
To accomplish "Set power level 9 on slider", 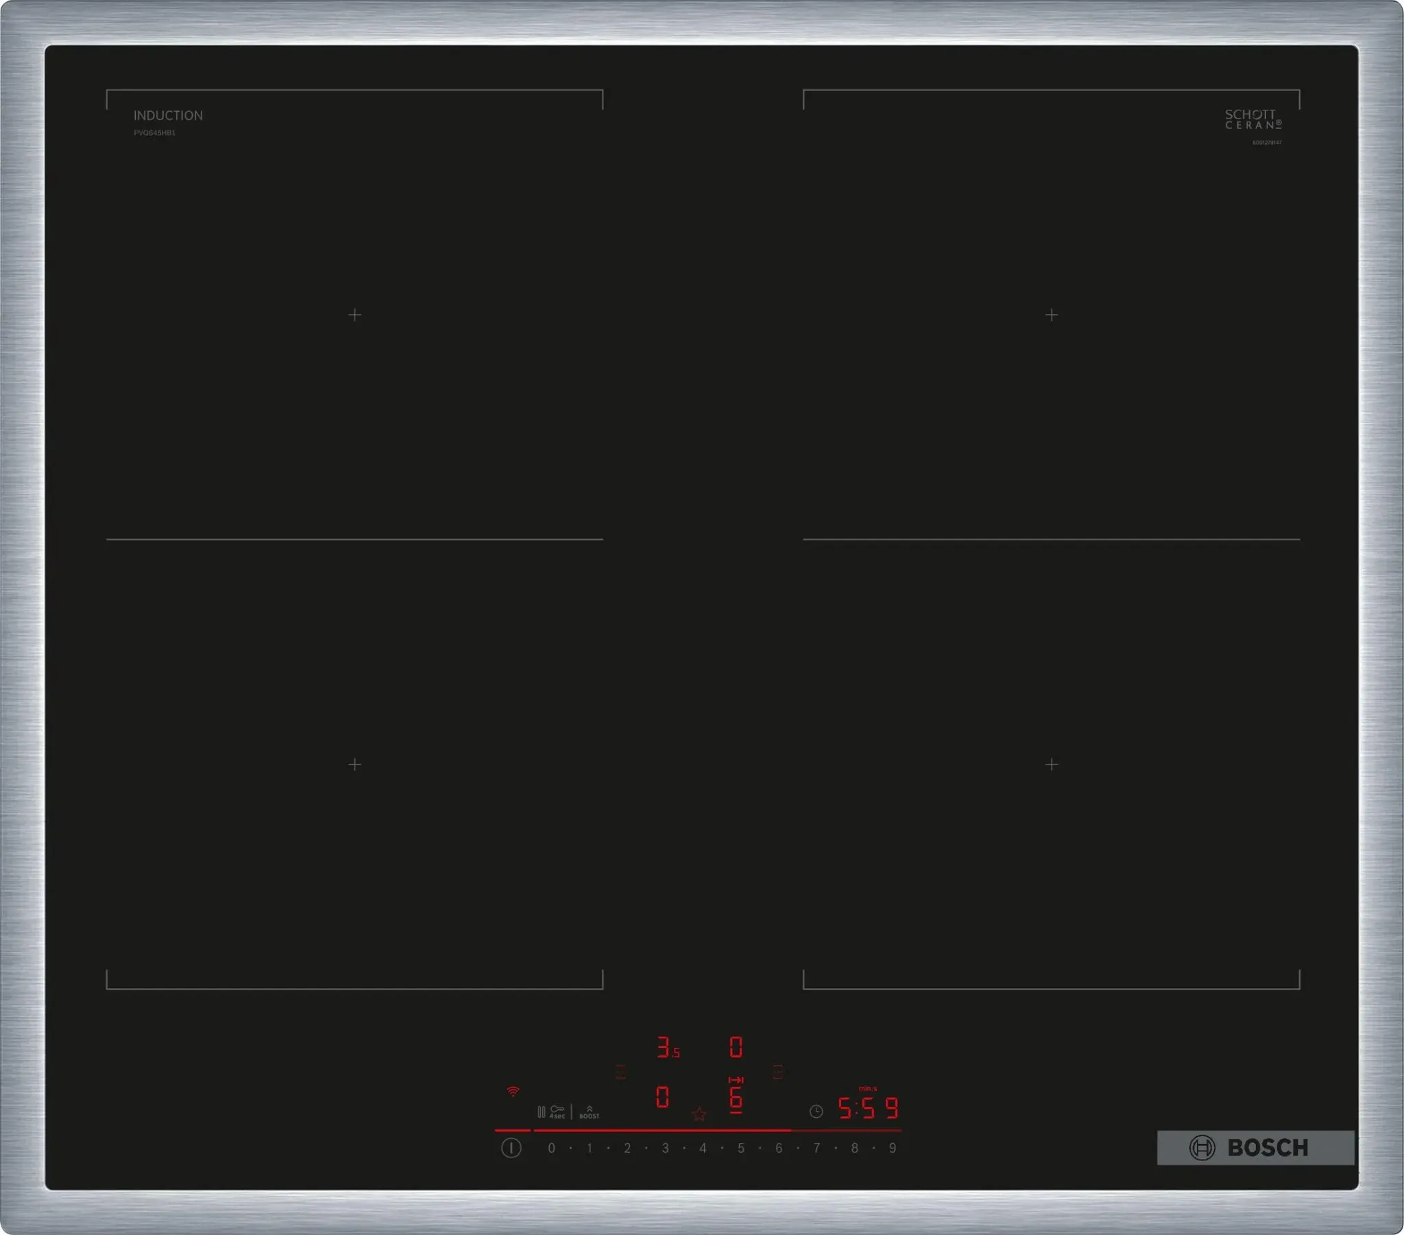I will [x=893, y=1148].
